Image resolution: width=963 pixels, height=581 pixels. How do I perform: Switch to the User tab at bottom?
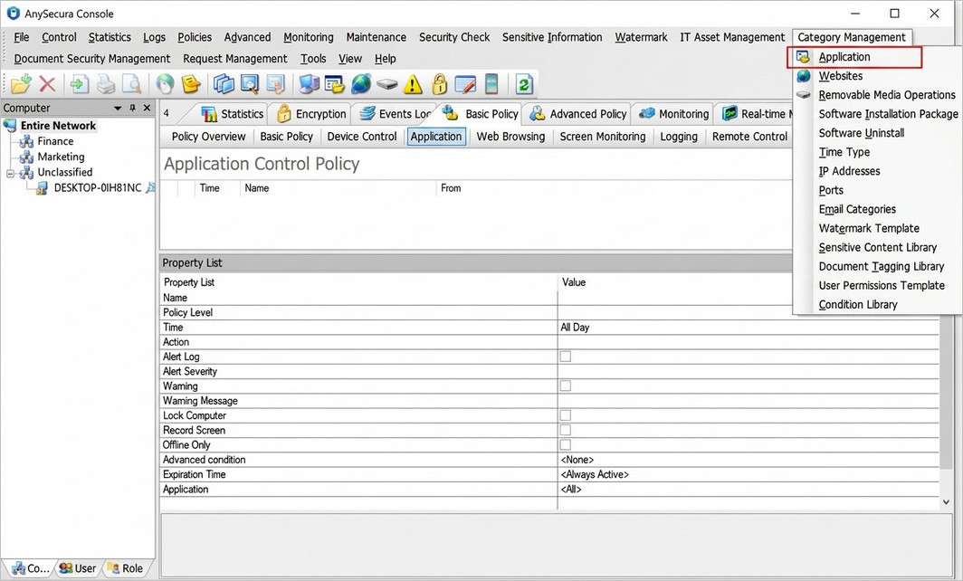pyautogui.click(x=78, y=568)
